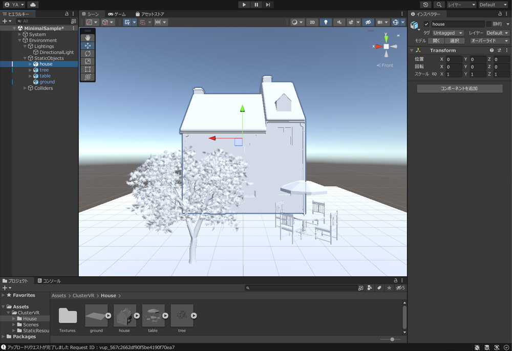
Task: Open the undo history icon
Action: [425, 5]
